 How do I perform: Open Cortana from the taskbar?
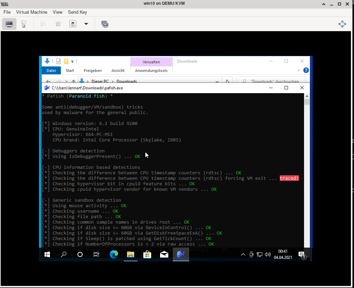[x=80, y=254]
